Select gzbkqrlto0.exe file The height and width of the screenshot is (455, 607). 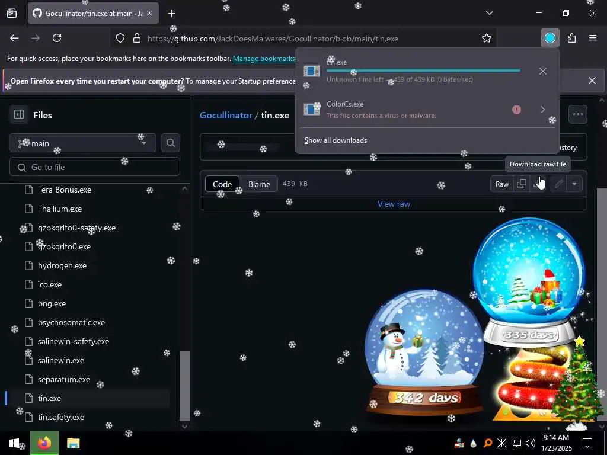(64, 247)
